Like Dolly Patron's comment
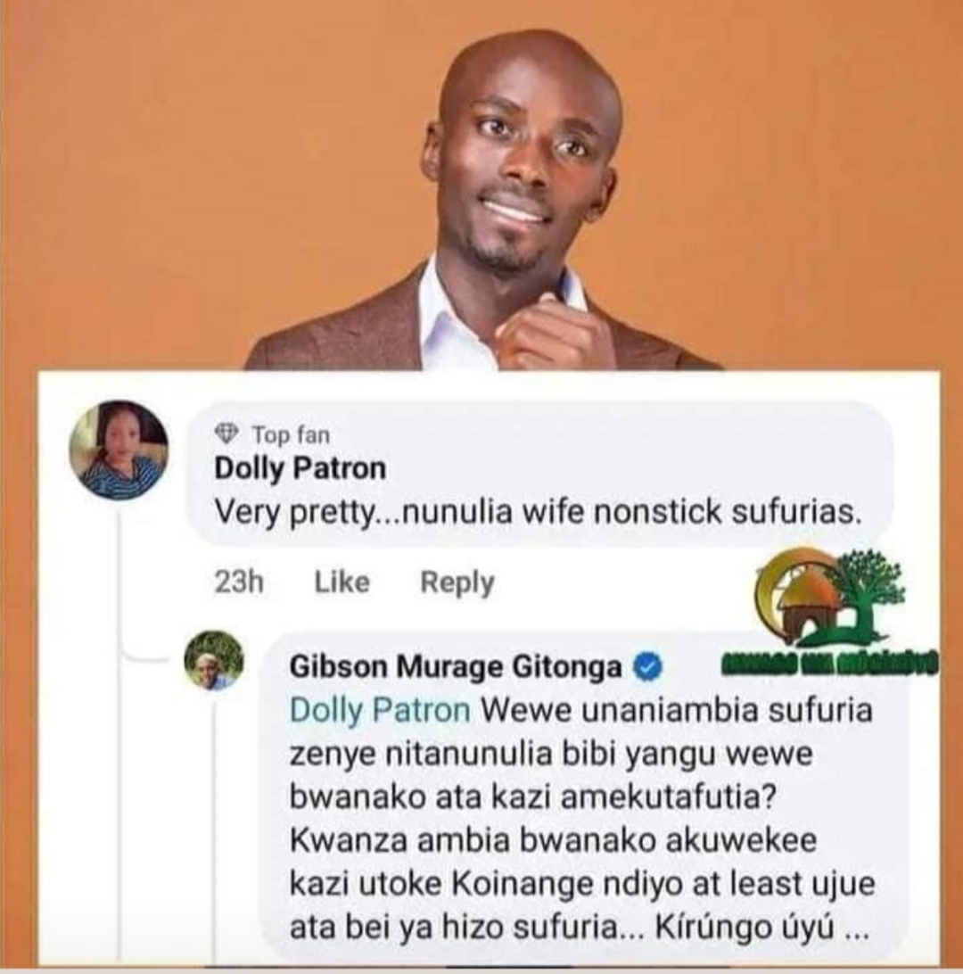Viewport: 963px width, 974px height. (x=342, y=582)
